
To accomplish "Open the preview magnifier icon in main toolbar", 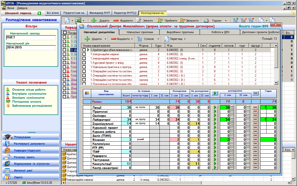I will coord(67,21).
